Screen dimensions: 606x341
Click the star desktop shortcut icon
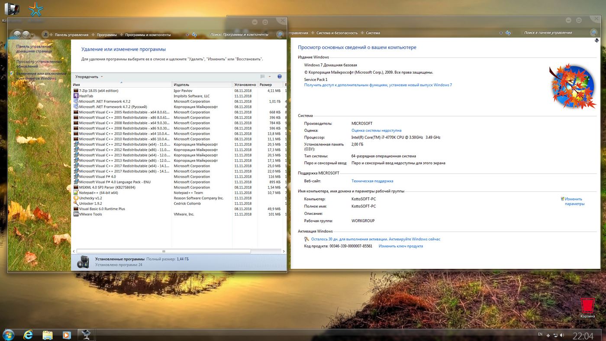(35, 9)
